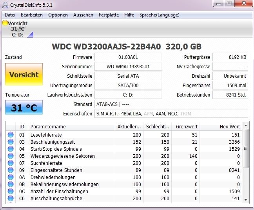Viewport: 254px width, 210px height.
Task: Click the SMART list scrollbar thumb
Action: pyautogui.click(x=246, y=148)
